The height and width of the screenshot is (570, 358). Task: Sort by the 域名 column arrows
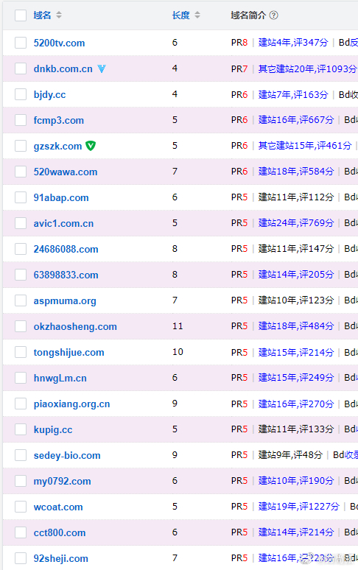59,15
